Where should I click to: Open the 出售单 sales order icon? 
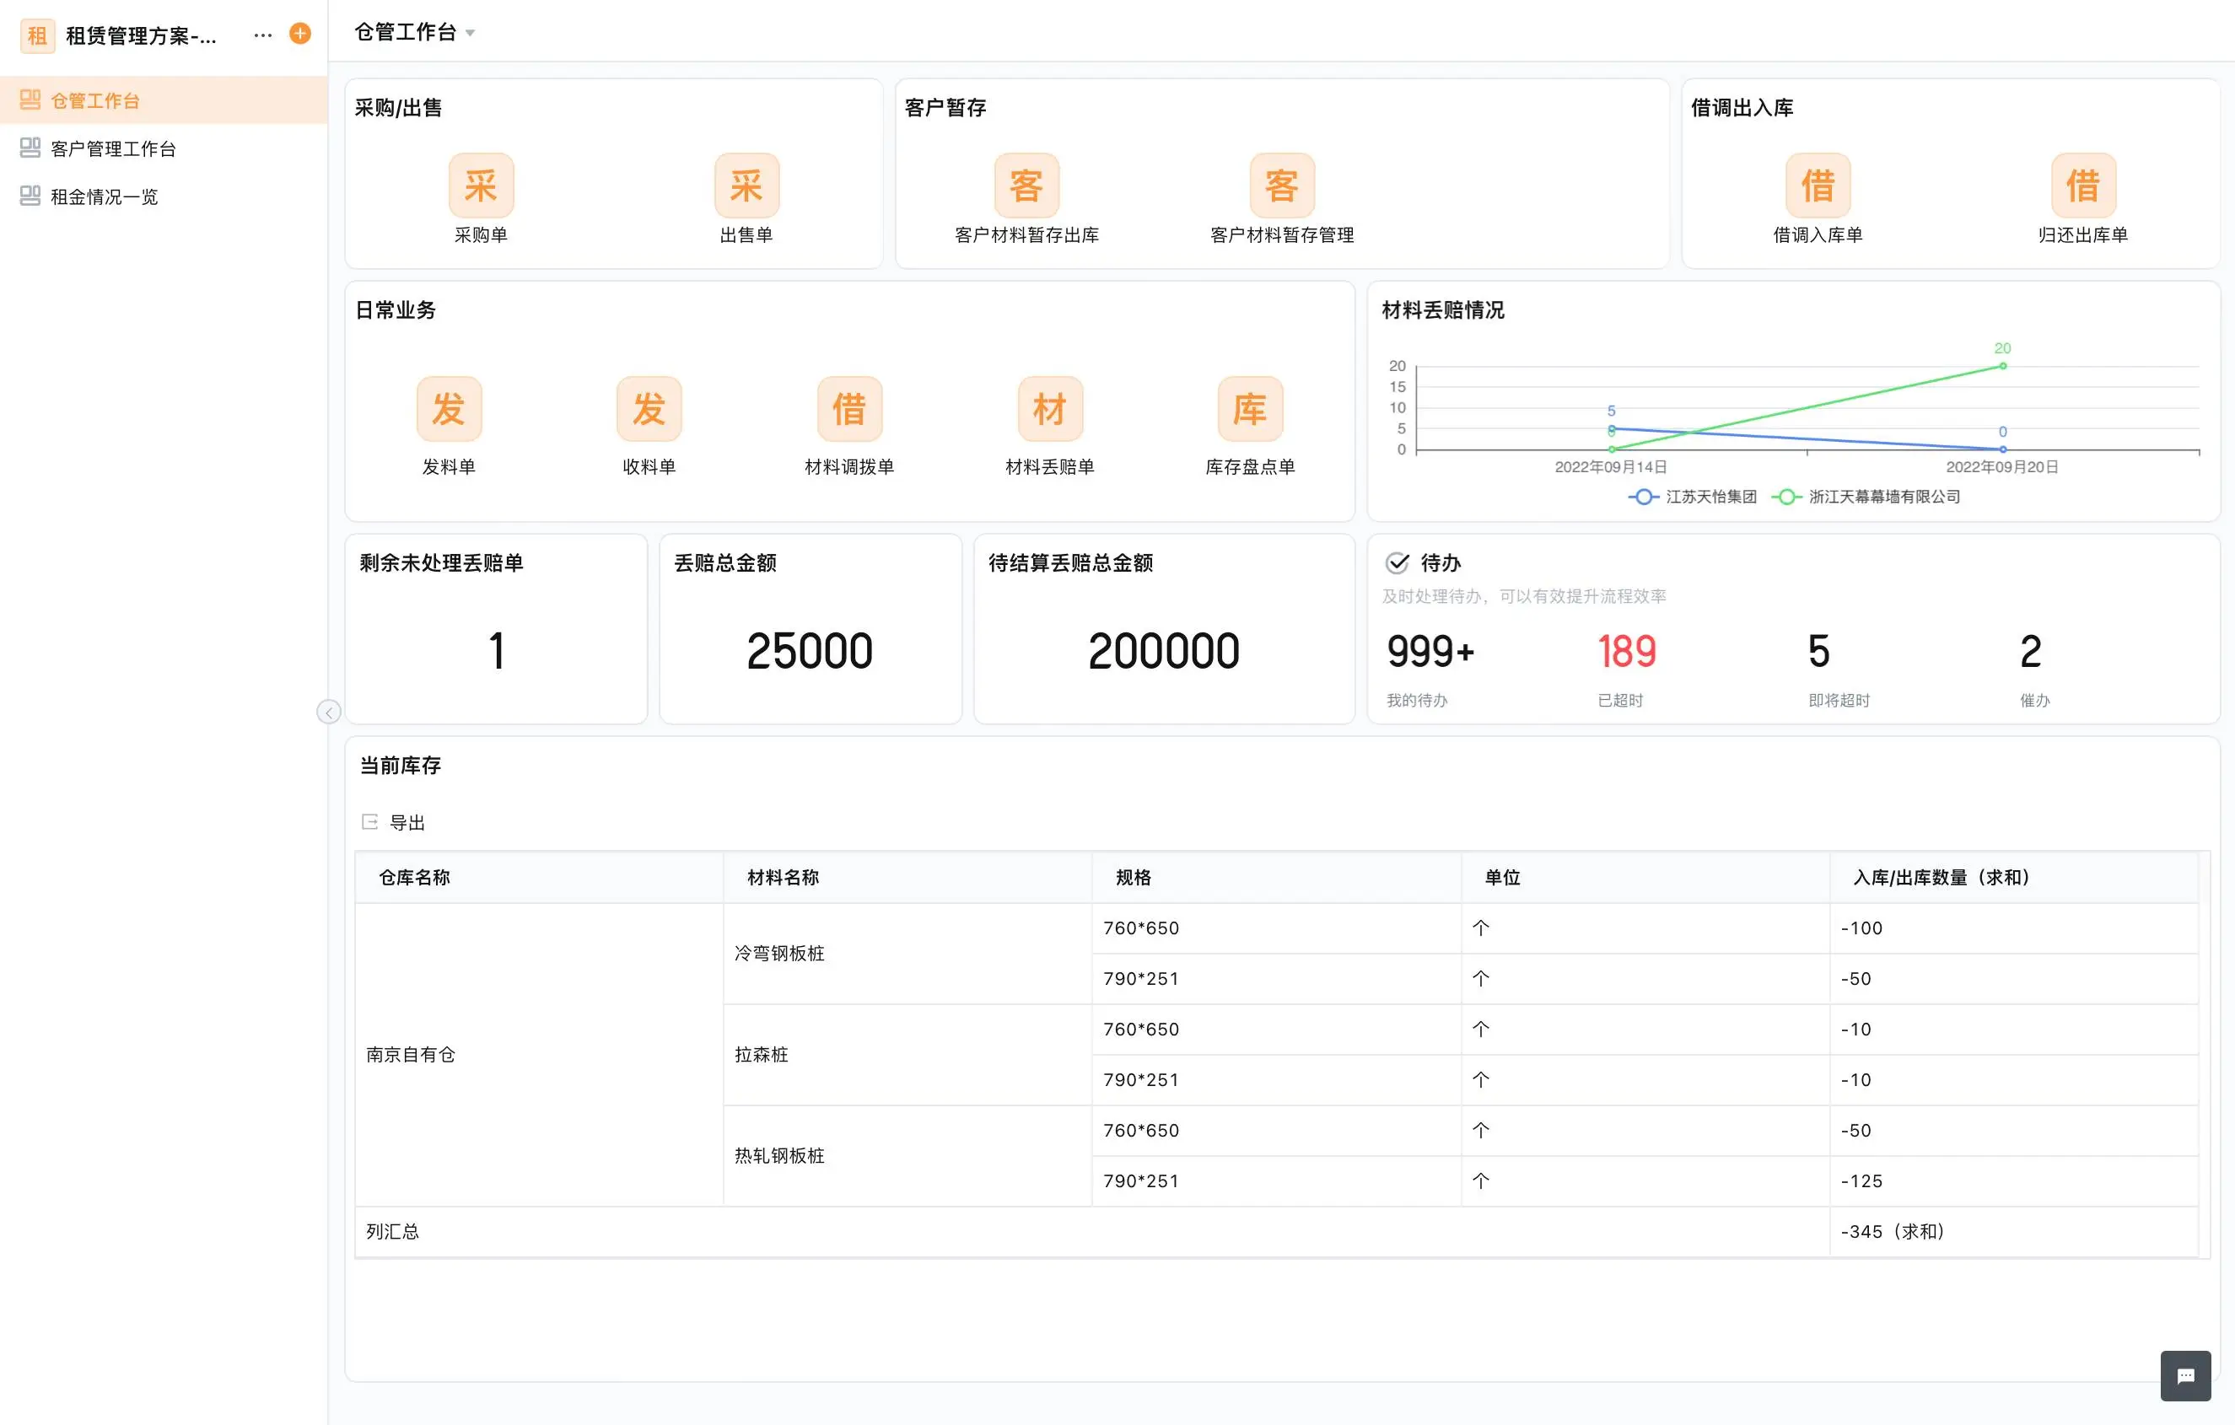pos(746,186)
